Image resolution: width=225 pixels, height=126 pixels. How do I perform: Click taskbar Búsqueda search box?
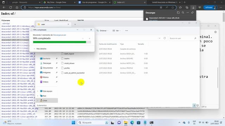(93, 122)
